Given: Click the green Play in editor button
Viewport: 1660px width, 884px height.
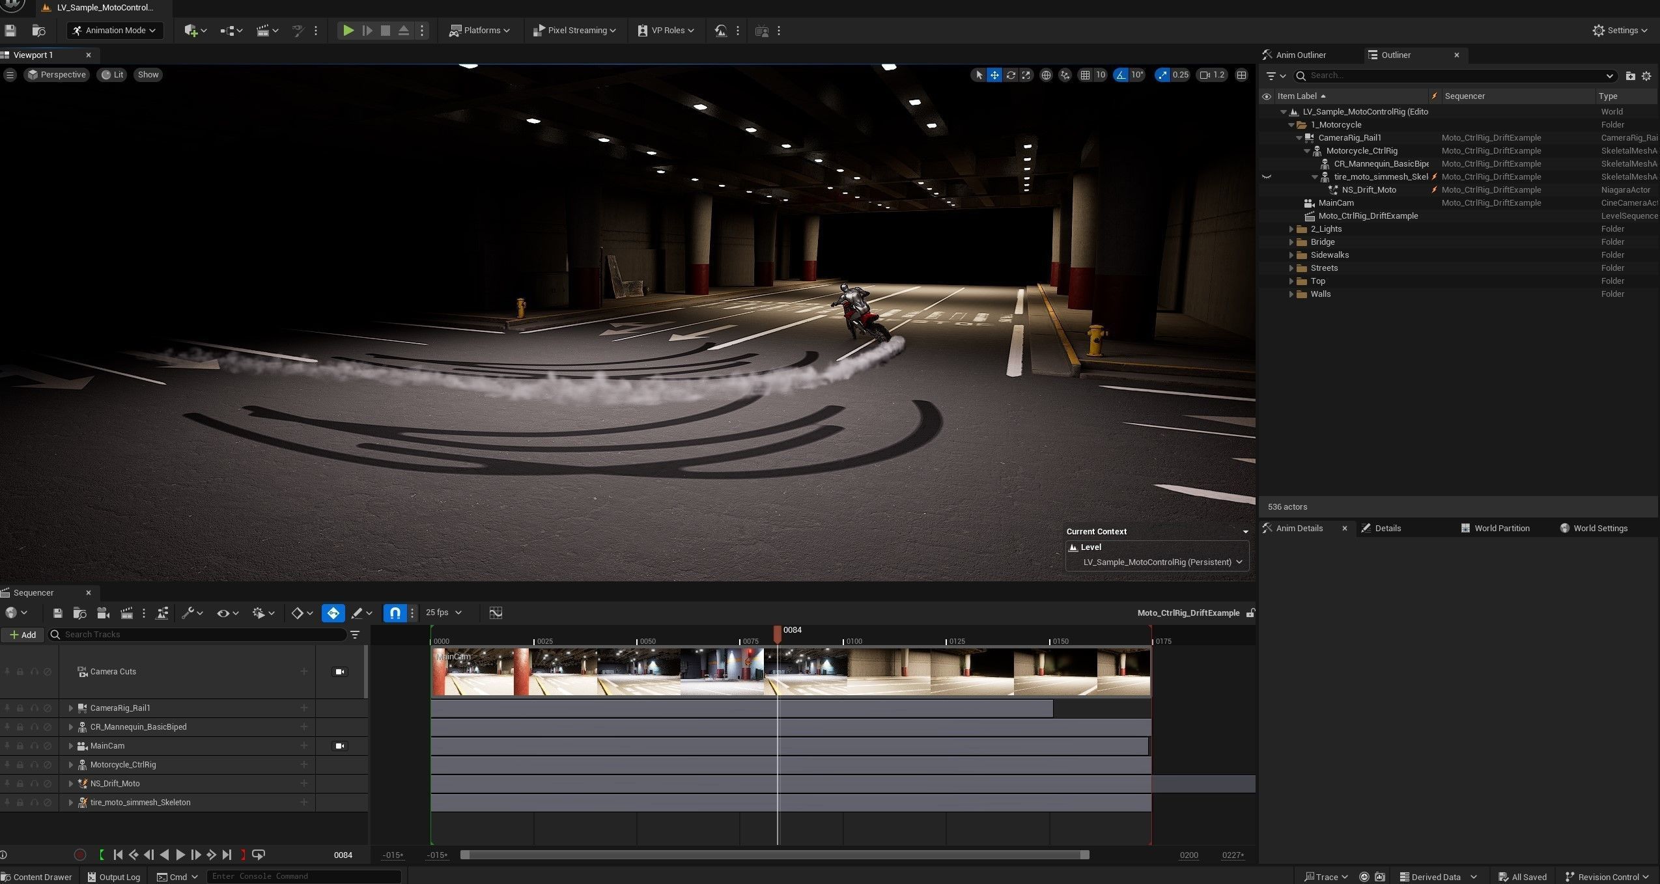Looking at the screenshot, I should coord(348,31).
